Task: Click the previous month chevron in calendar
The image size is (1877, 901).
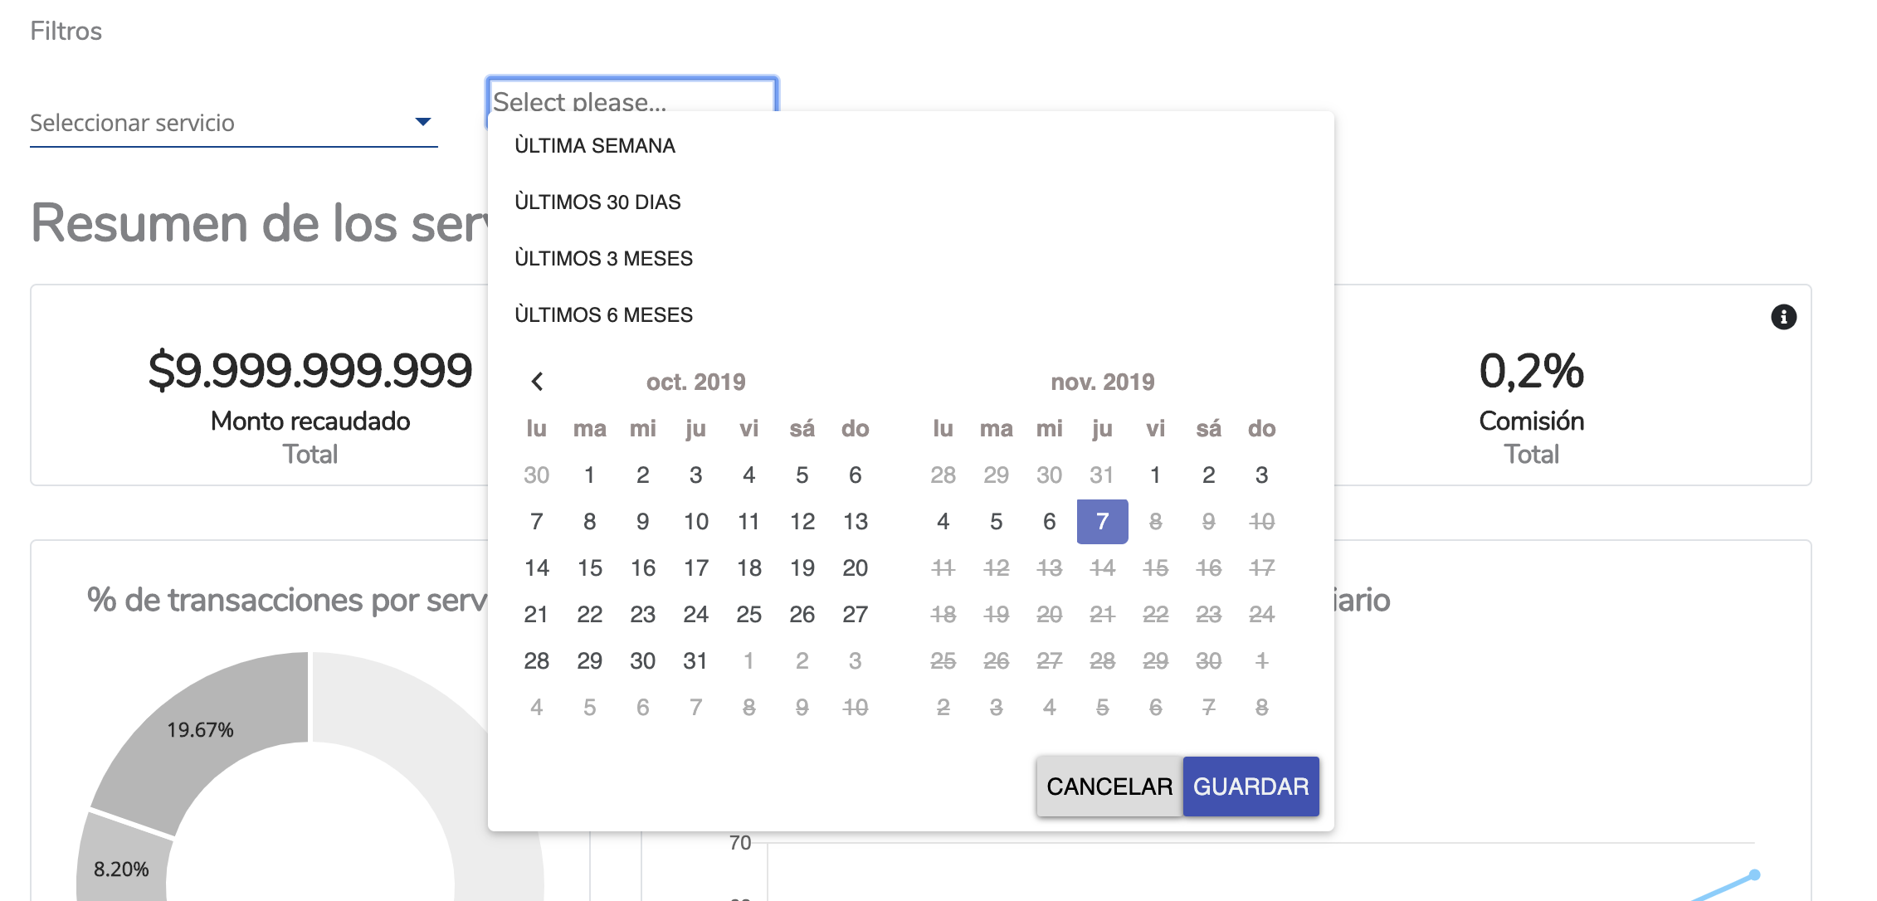Action: 539,382
